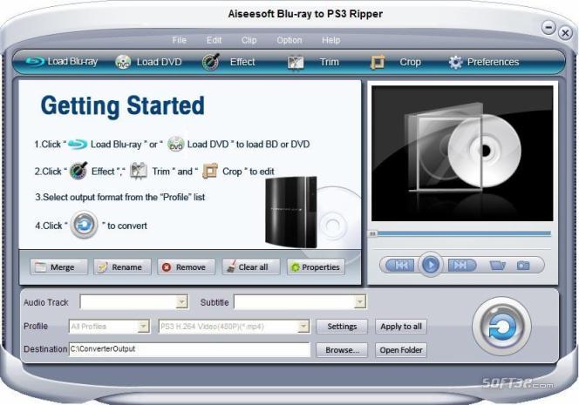Take snapshot with camera icon
Viewport: 579px width, 405px height.
(523, 265)
